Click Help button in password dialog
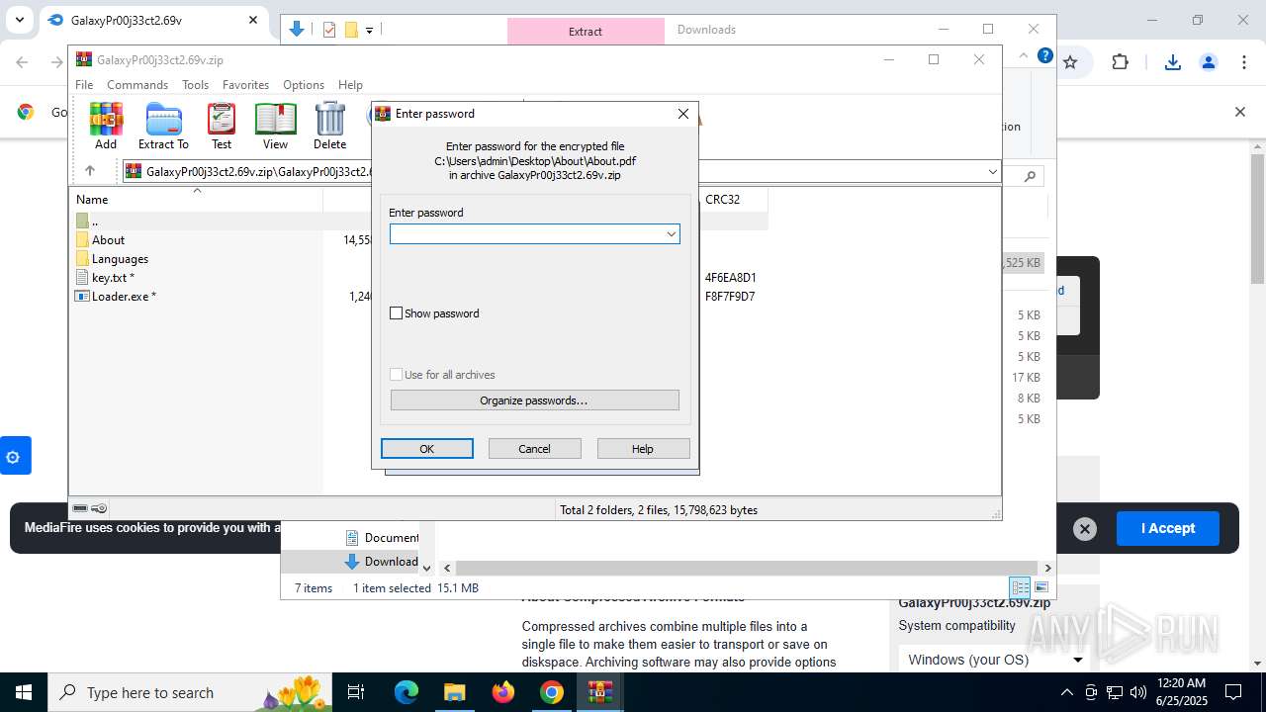This screenshot has width=1266, height=712. pos(643,449)
